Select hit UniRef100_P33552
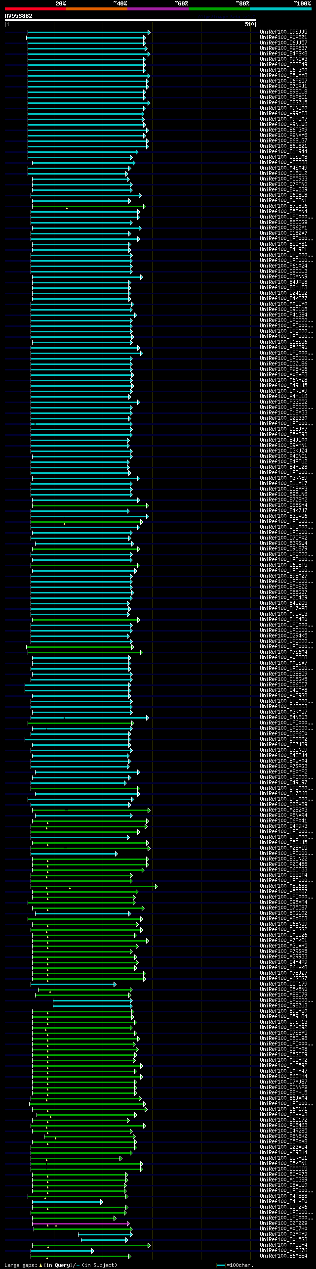 (x=283, y=402)
